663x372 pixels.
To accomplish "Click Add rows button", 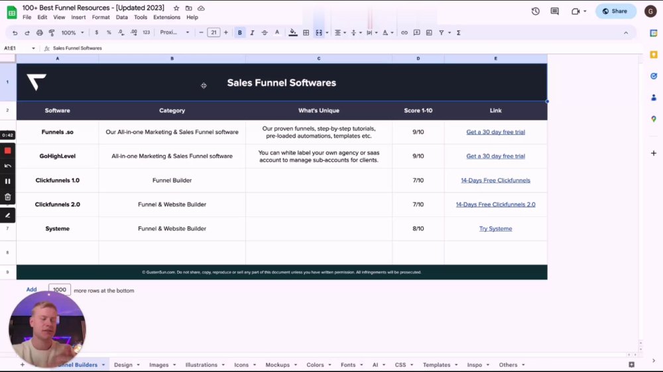I will coord(31,290).
